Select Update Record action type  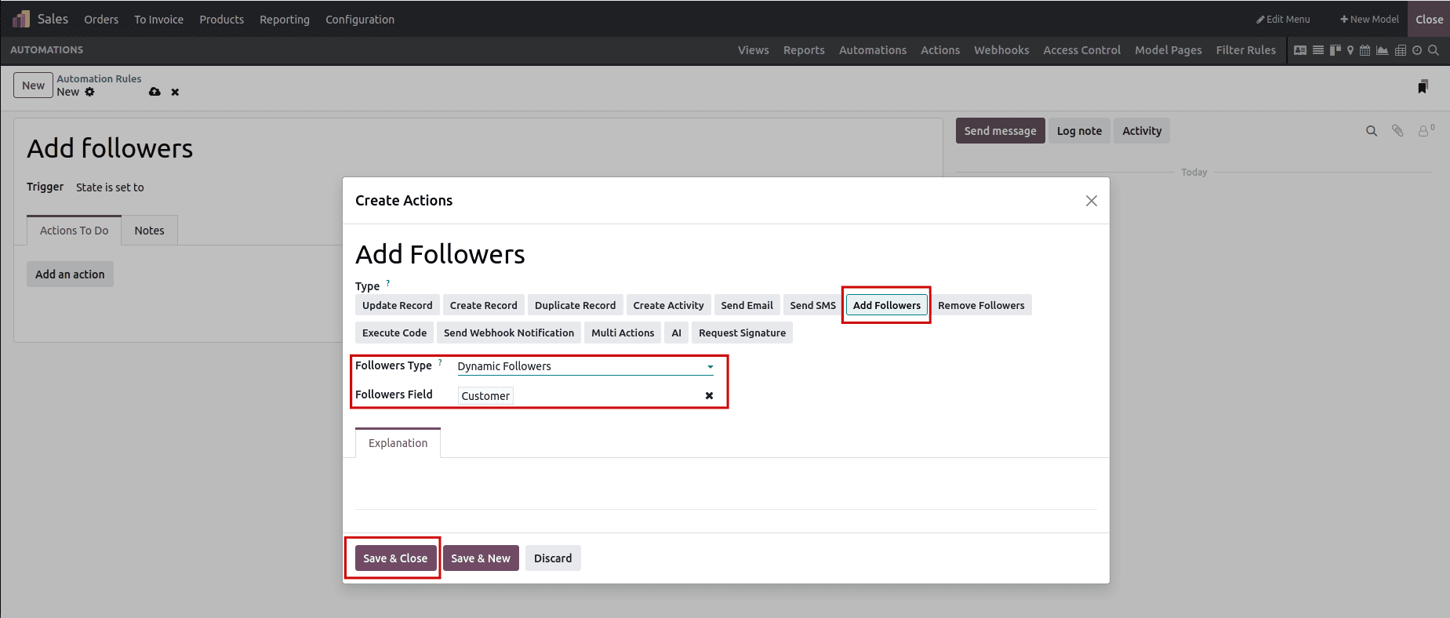click(398, 305)
